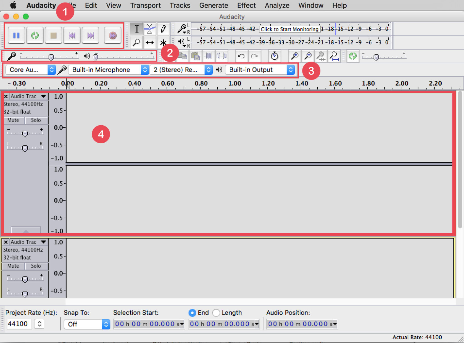Change Snap To from Off
Screen dimensions: 464x343
tap(86, 324)
